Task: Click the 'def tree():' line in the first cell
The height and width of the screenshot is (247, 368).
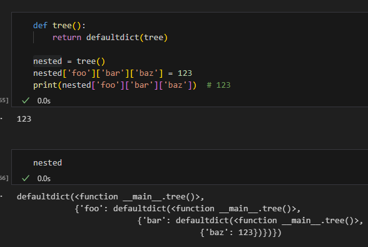Action: [x=59, y=25]
